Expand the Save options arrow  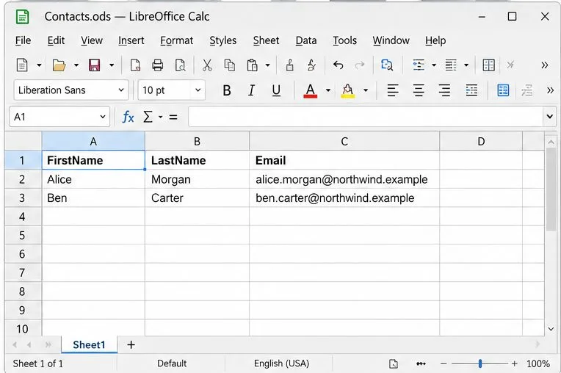[x=112, y=65]
